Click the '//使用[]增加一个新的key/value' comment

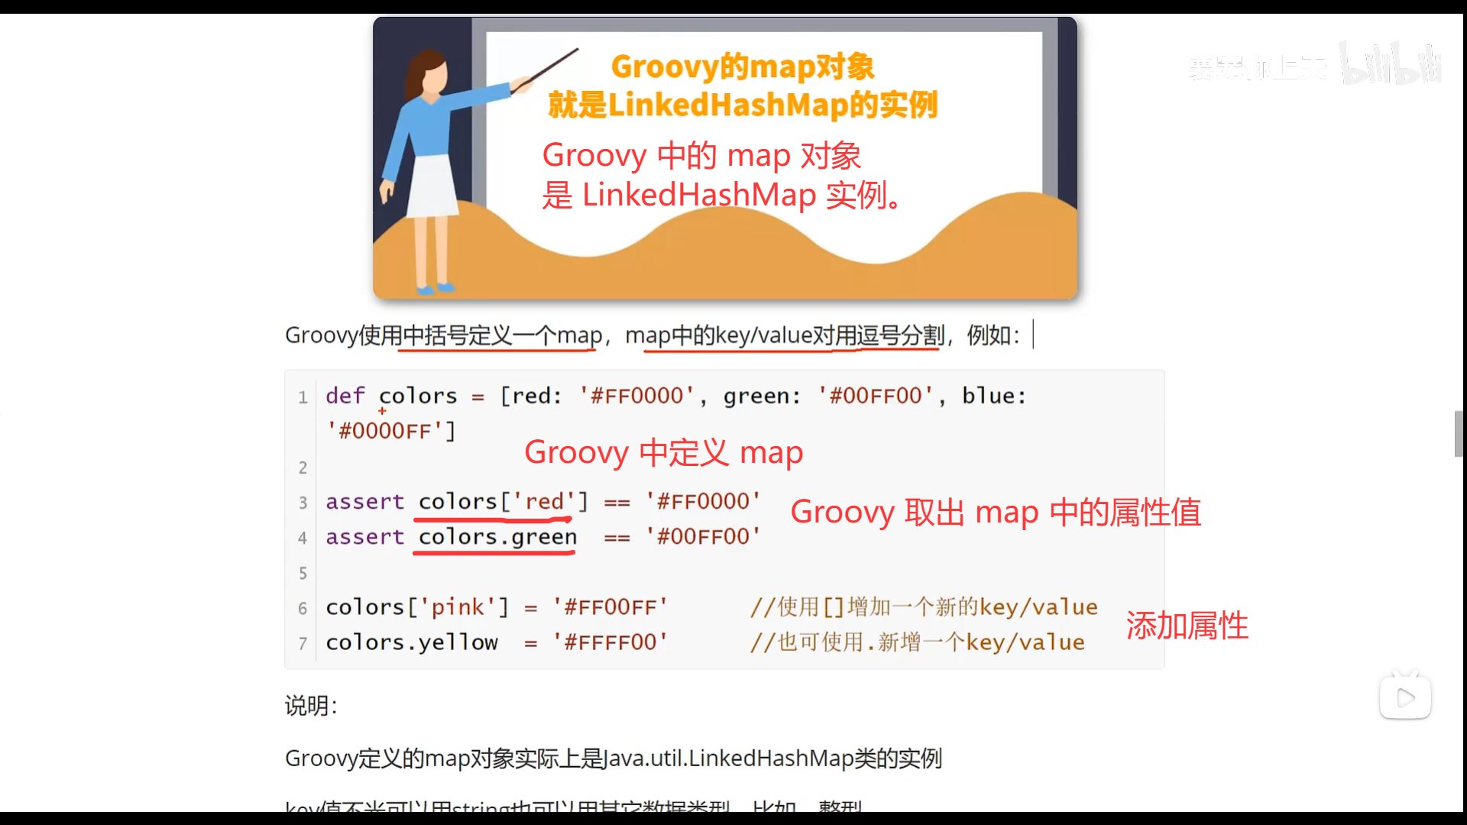[923, 607]
